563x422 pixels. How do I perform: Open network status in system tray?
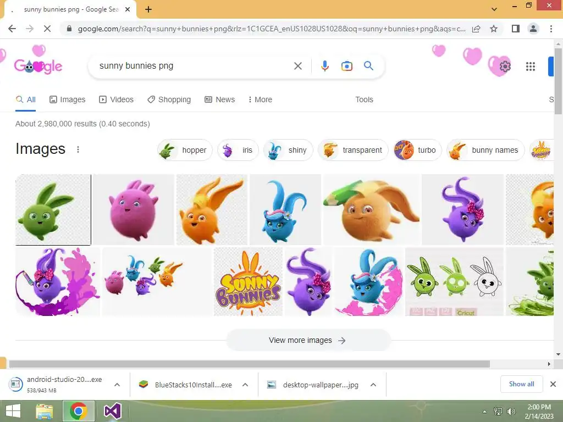coord(498,412)
